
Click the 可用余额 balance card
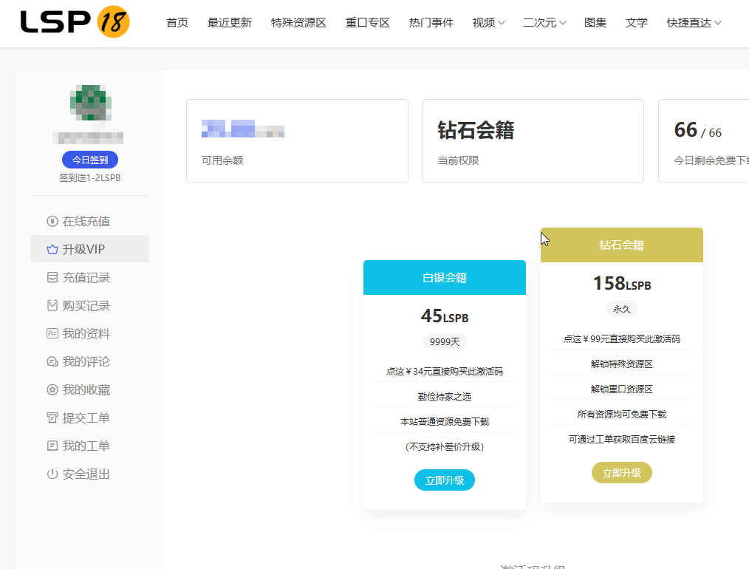pos(297,141)
